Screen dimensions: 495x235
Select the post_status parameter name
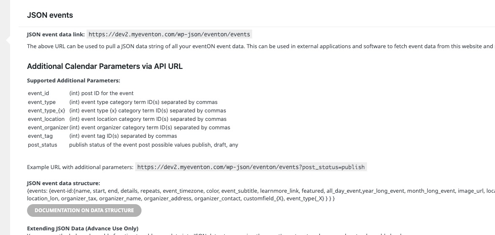(43, 145)
